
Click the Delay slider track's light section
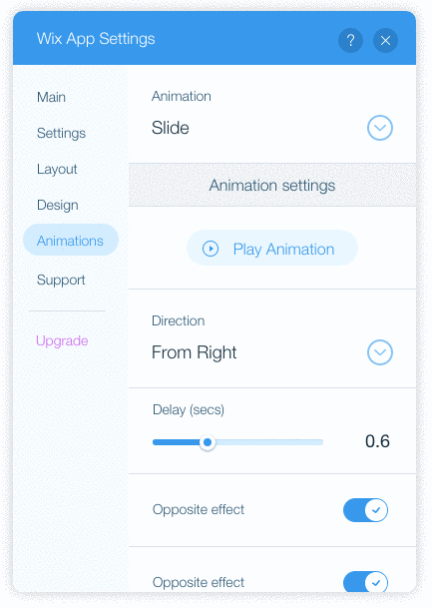point(269,442)
